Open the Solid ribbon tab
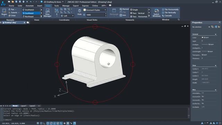222x125 pixels. click(20, 6)
